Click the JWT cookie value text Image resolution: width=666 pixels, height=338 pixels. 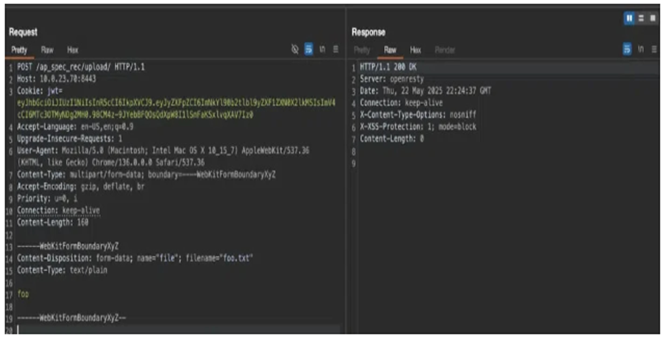[x=175, y=103]
